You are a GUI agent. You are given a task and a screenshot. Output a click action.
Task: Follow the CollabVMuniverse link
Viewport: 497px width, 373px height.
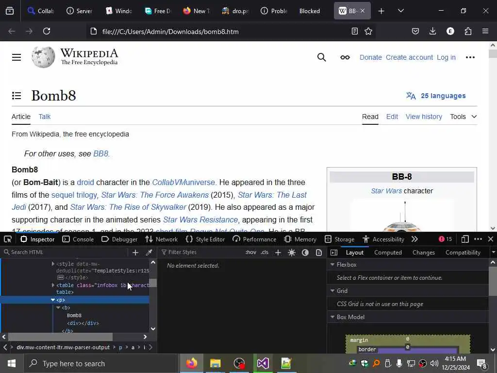tap(183, 183)
